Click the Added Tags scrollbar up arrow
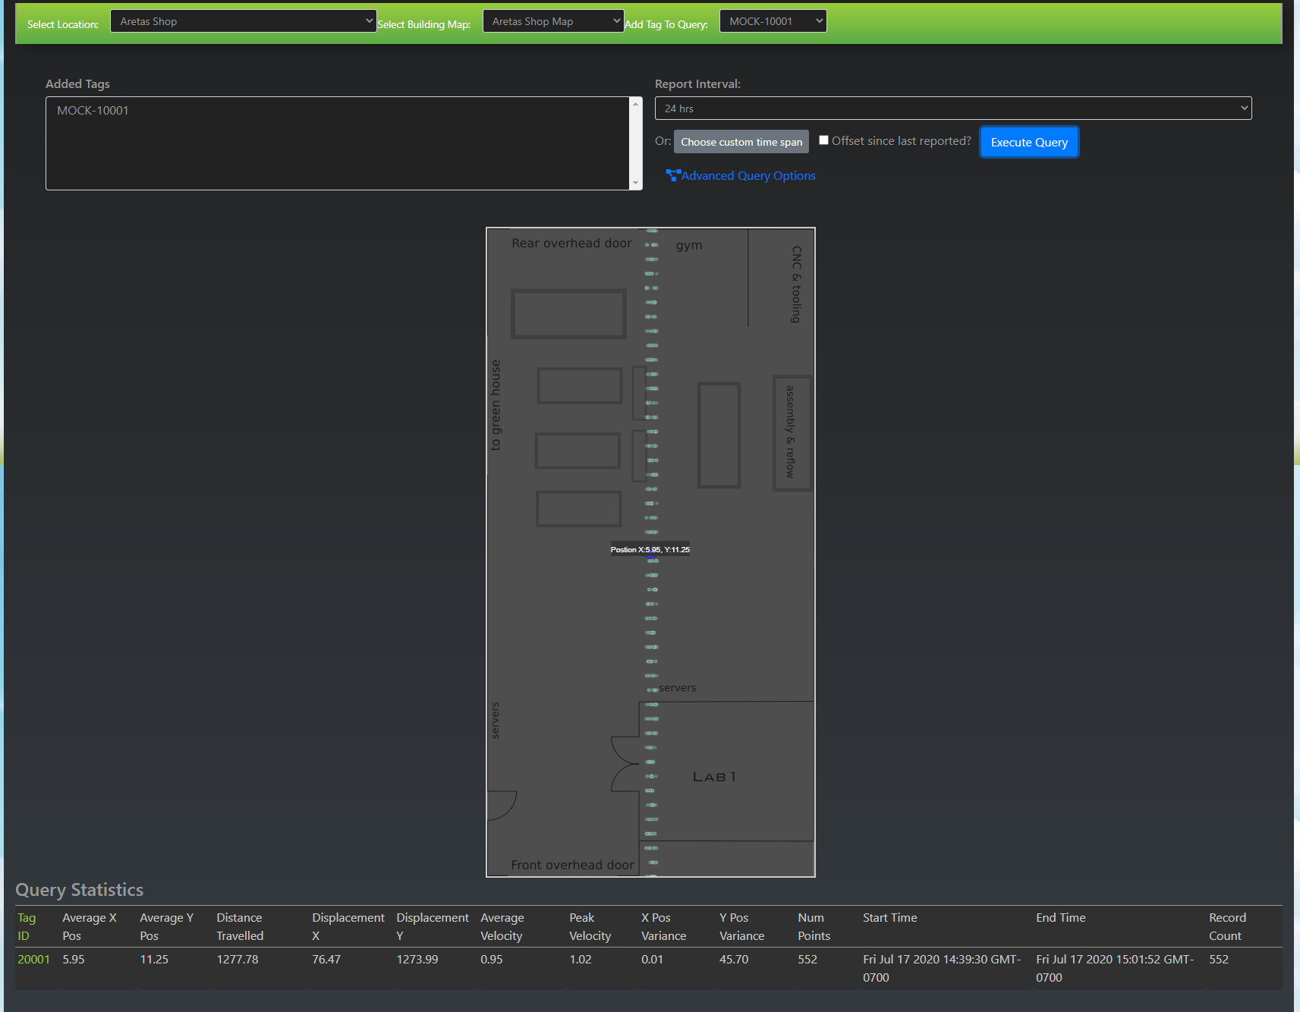The width and height of the screenshot is (1300, 1012). pos(636,103)
